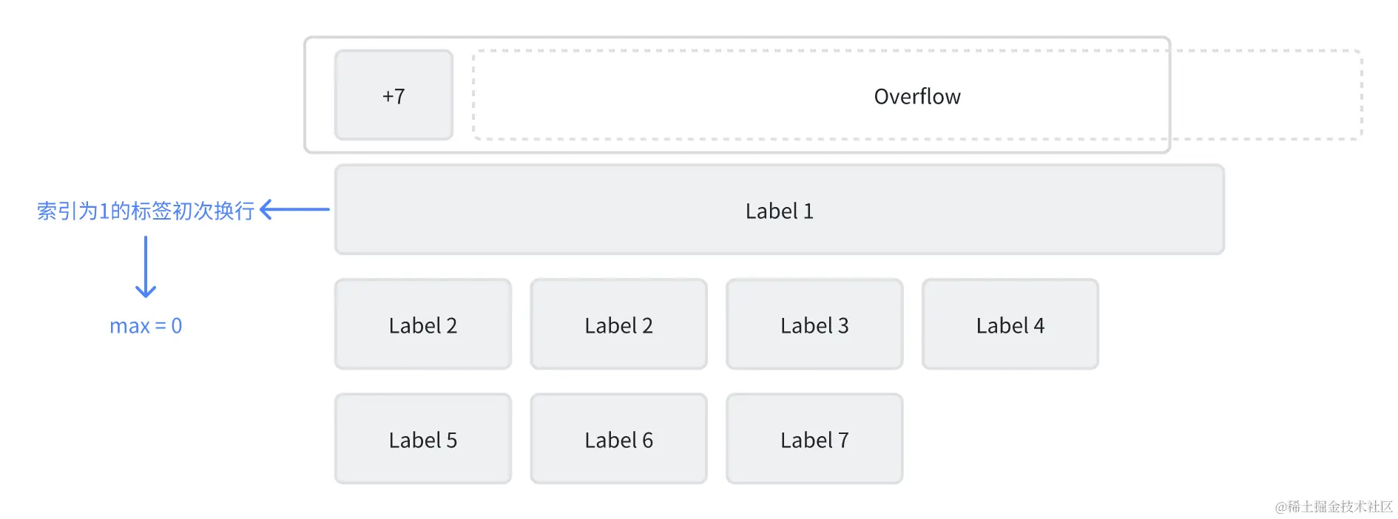Pick the Label 4 tag
This screenshot has height=519, width=1398.
(x=1010, y=325)
